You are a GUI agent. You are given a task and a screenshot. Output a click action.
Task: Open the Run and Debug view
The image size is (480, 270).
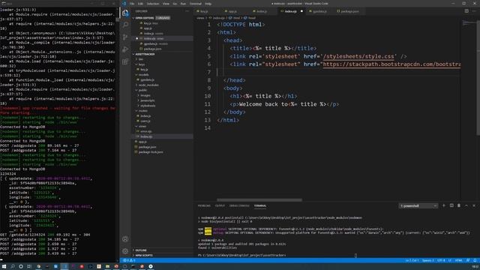click(x=125, y=49)
